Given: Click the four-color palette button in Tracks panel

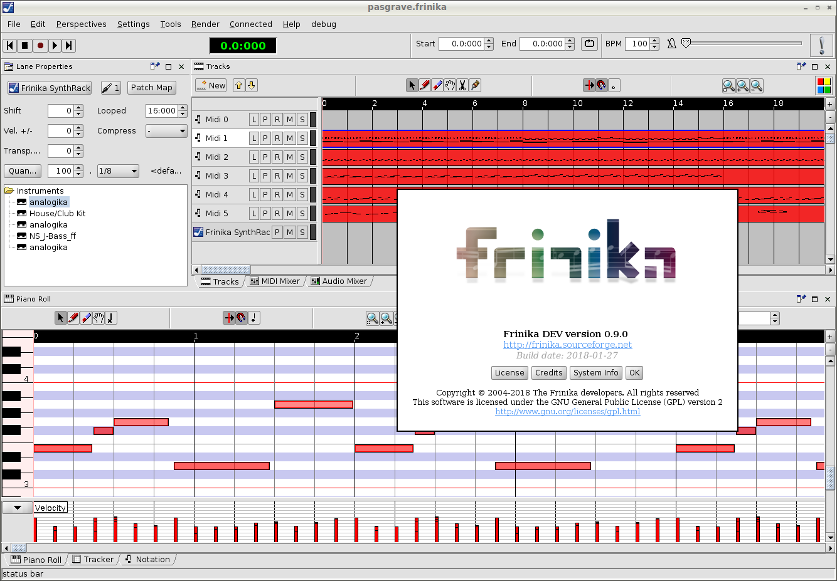Looking at the screenshot, I should pos(824,86).
